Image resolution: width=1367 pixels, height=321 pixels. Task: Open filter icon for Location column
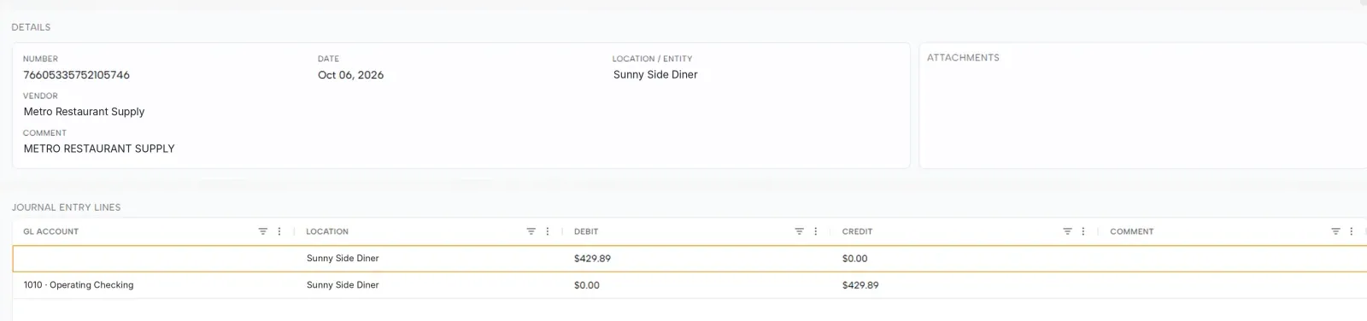point(531,231)
